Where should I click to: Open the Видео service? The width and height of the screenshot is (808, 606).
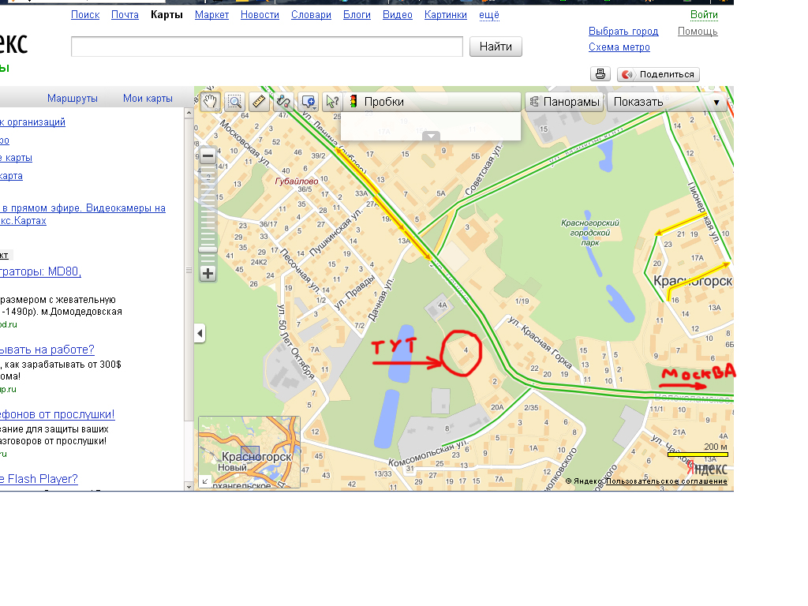click(398, 15)
